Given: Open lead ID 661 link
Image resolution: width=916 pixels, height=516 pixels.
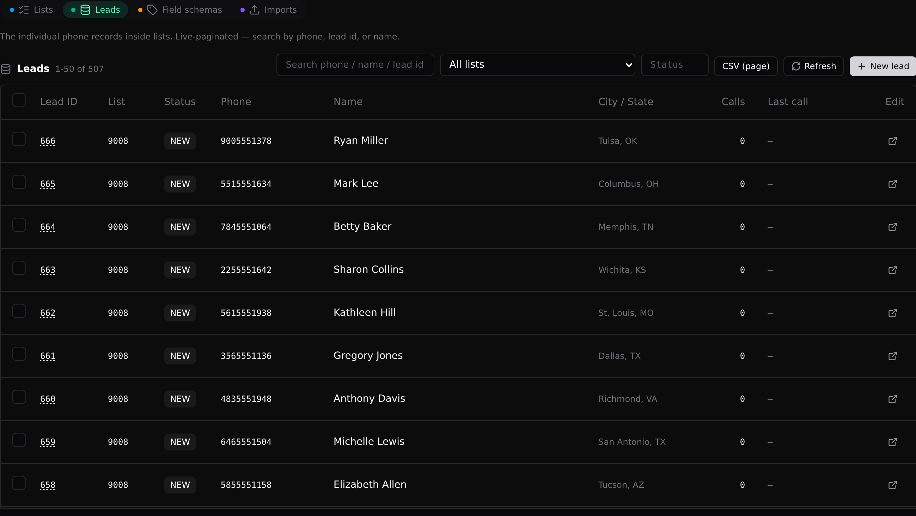Looking at the screenshot, I should pyautogui.click(x=48, y=356).
